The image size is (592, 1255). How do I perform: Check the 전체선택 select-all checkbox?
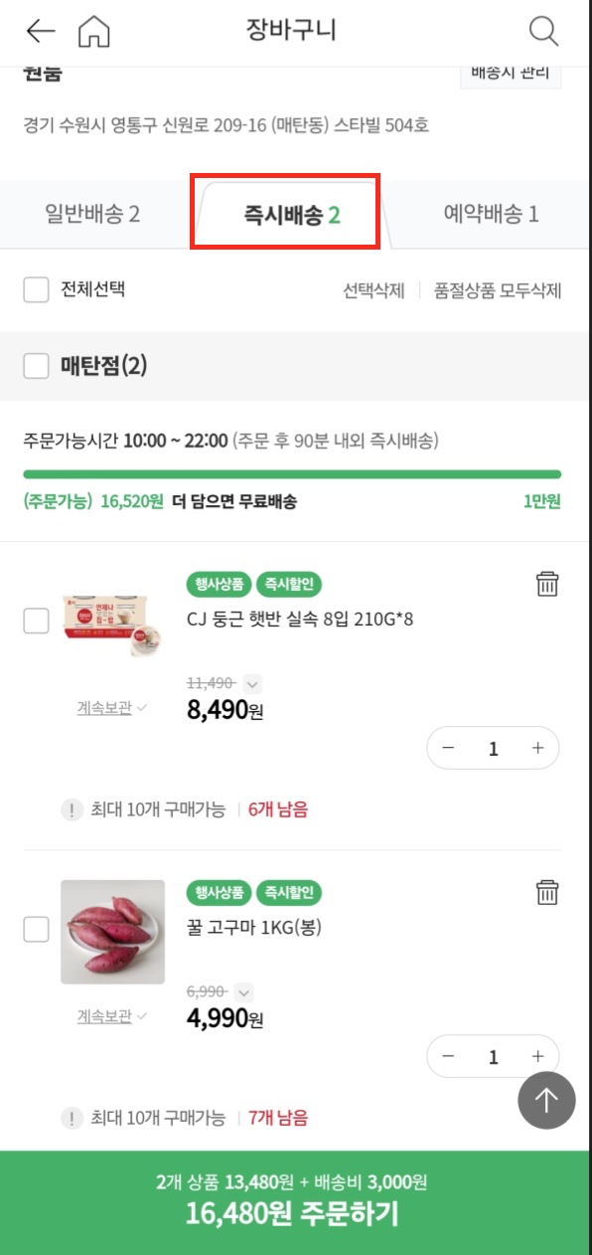pyautogui.click(x=35, y=287)
